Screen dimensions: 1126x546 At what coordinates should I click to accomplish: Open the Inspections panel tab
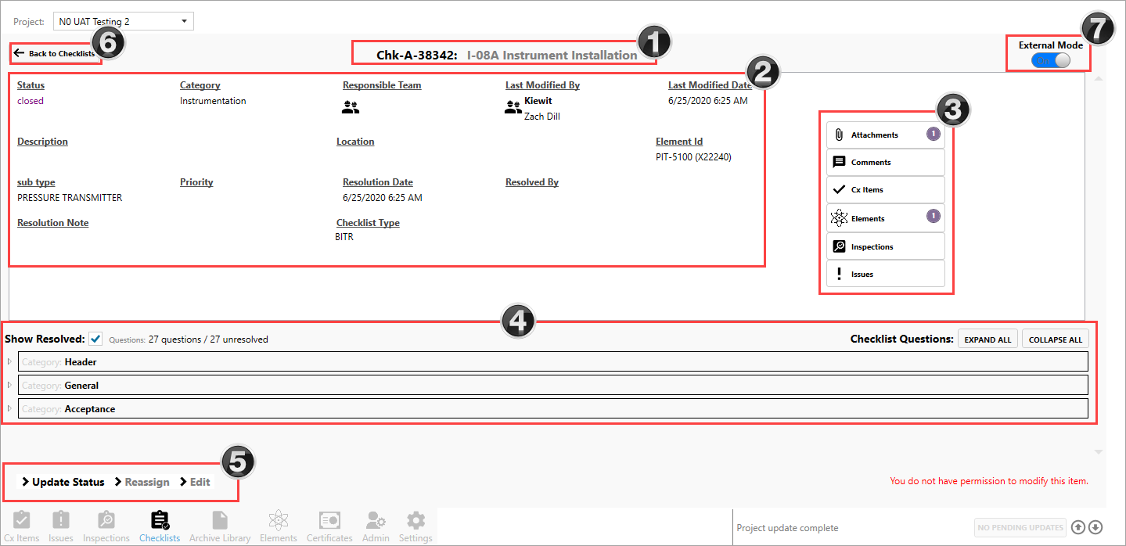coord(886,246)
